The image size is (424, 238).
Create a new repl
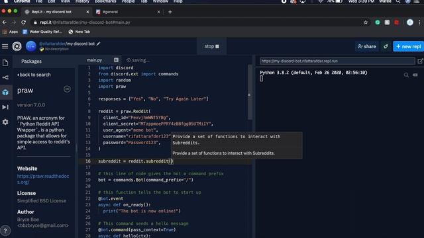pyautogui.click(x=409, y=46)
